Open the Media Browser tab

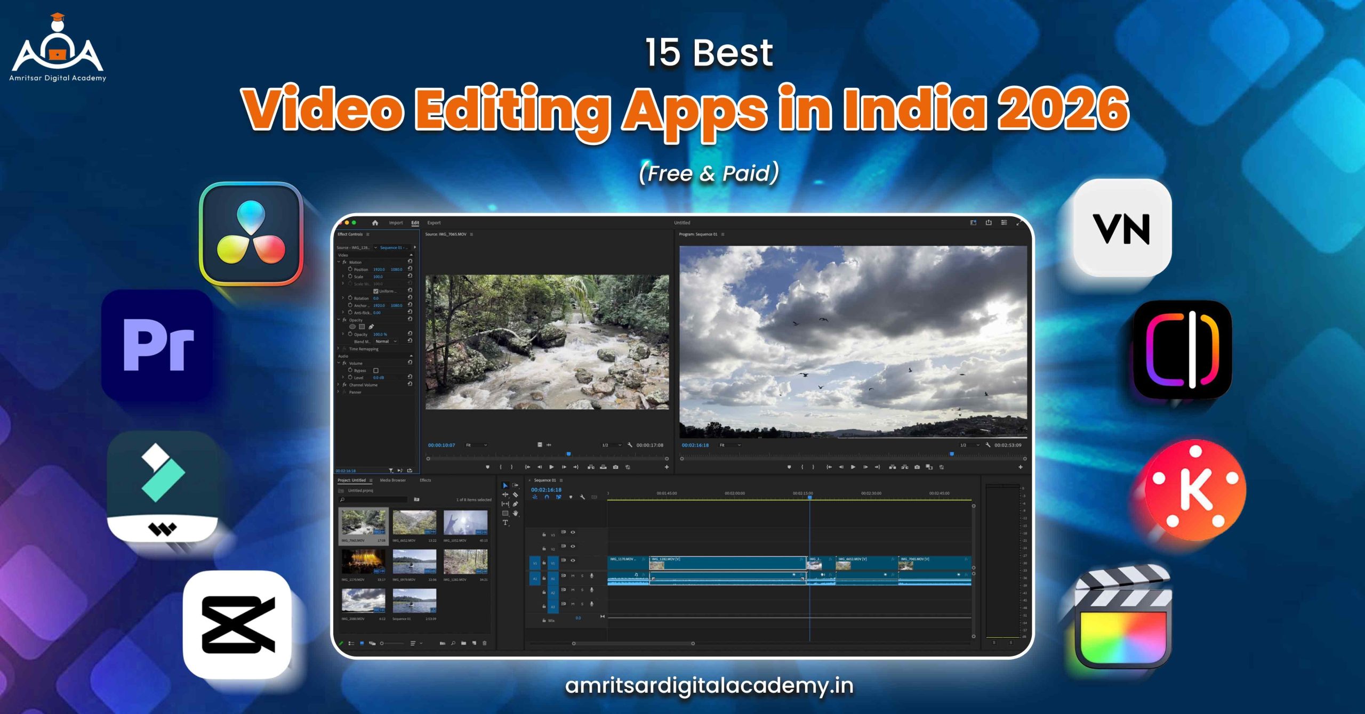coord(393,480)
